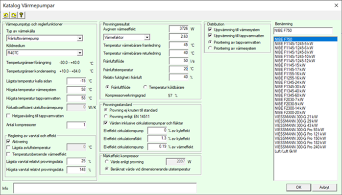Select NIBE F2030-7 kW entry
Viewport: 342px width, 195px height.
pyautogui.click(x=305, y=99)
